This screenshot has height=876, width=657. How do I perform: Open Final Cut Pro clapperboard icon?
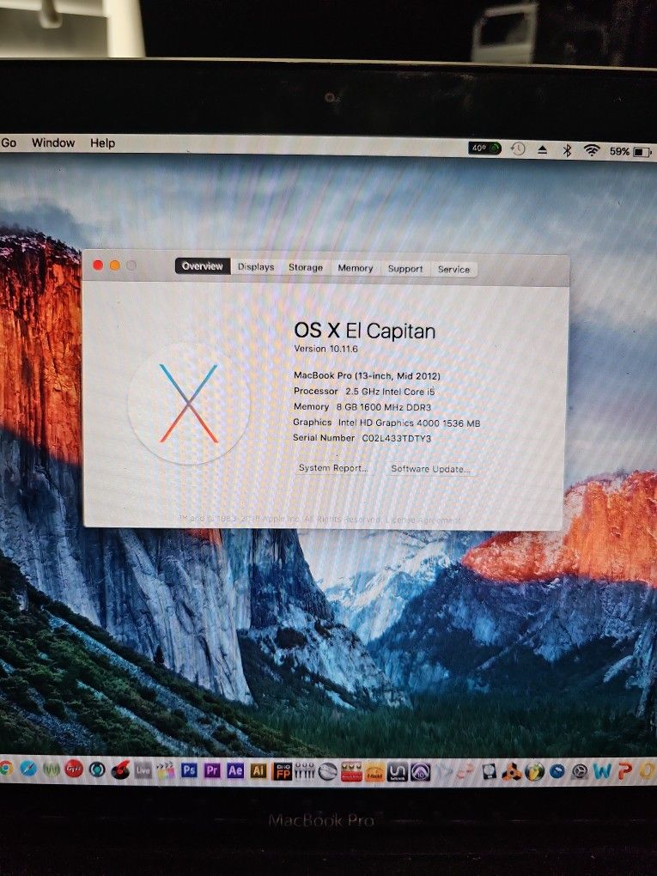166,770
